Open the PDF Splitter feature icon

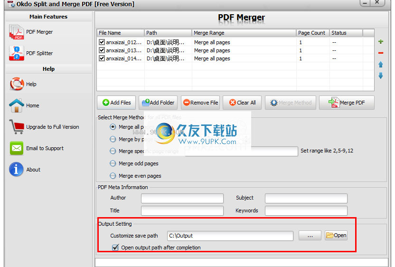(16, 53)
